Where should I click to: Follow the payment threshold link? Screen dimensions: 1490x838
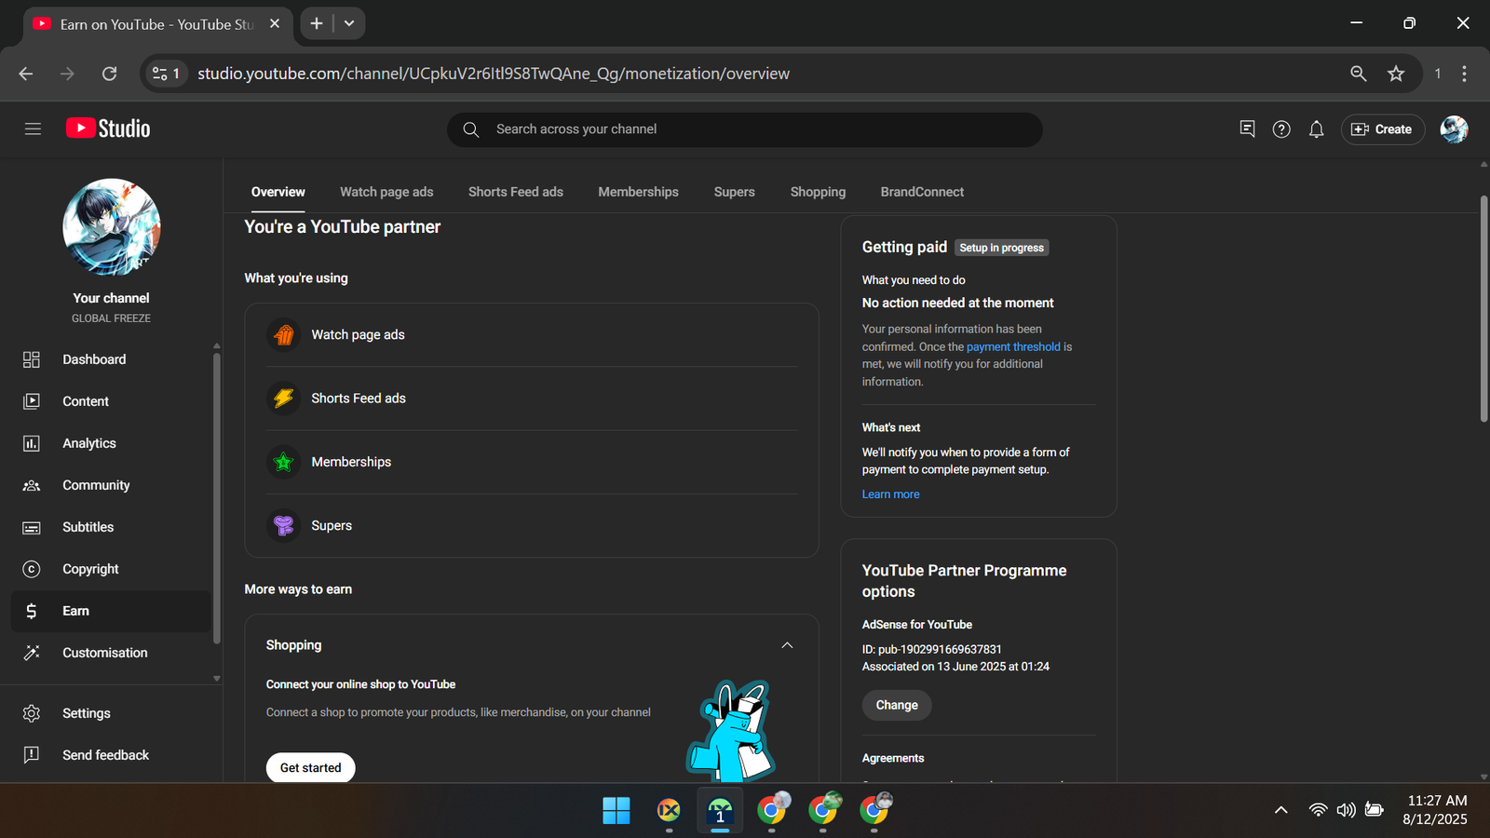pos(1013,346)
